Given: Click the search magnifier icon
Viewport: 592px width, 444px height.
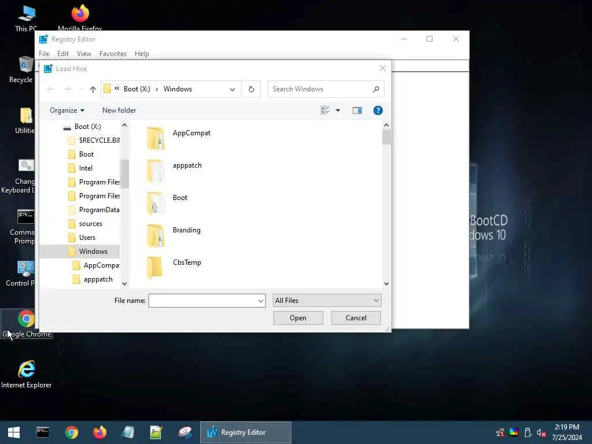Looking at the screenshot, I should pos(376,89).
